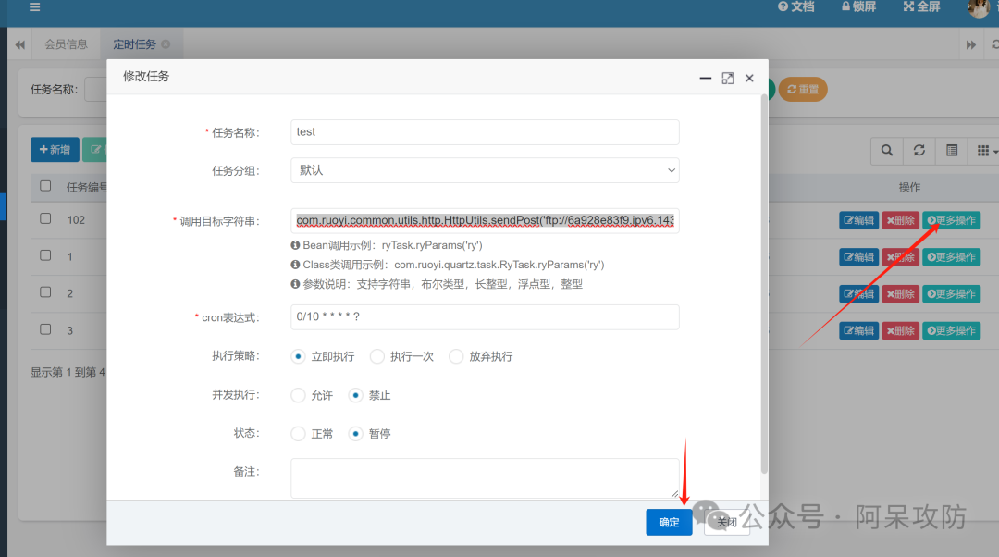Screen dimensions: 999x557
Task: Open the user avatar menu
Action: pyautogui.click(x=979, y=7)
